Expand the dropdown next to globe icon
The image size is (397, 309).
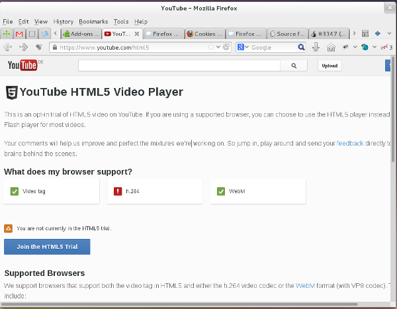click(x=375, y=47)
